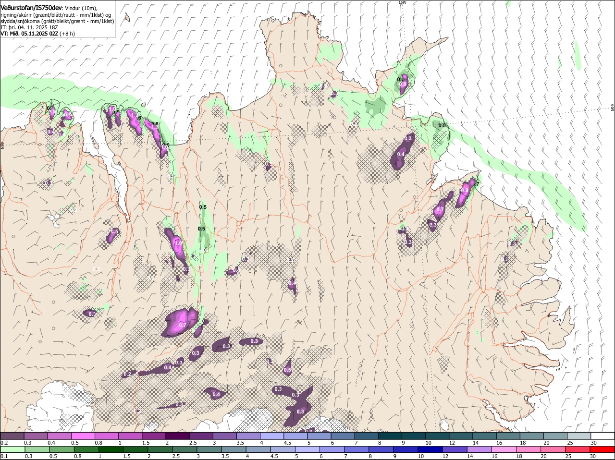The height and width of the screenshot is (460, 615).
Task: Pick the dark green bottom-bar swatch between 1 and 1.5
Action: [111, 449]
